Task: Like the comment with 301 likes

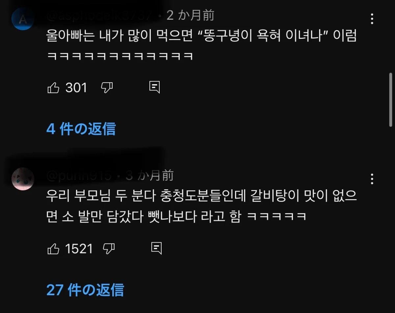Action: tap(53, 88)
